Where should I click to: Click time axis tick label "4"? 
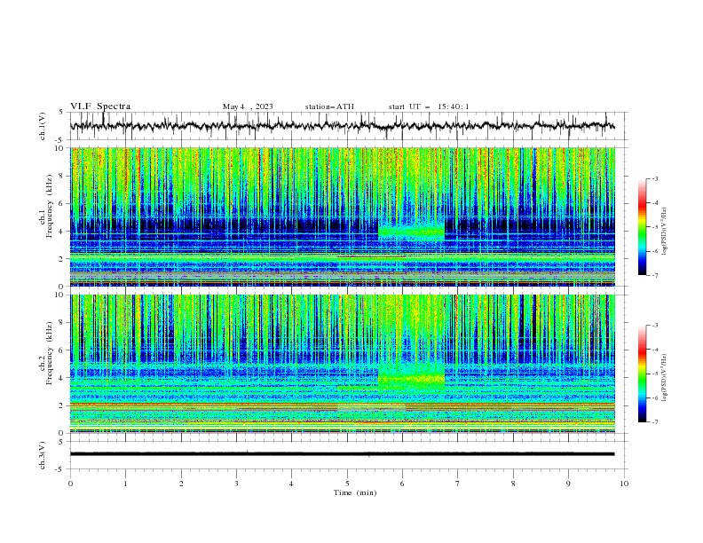pos(292,484)
